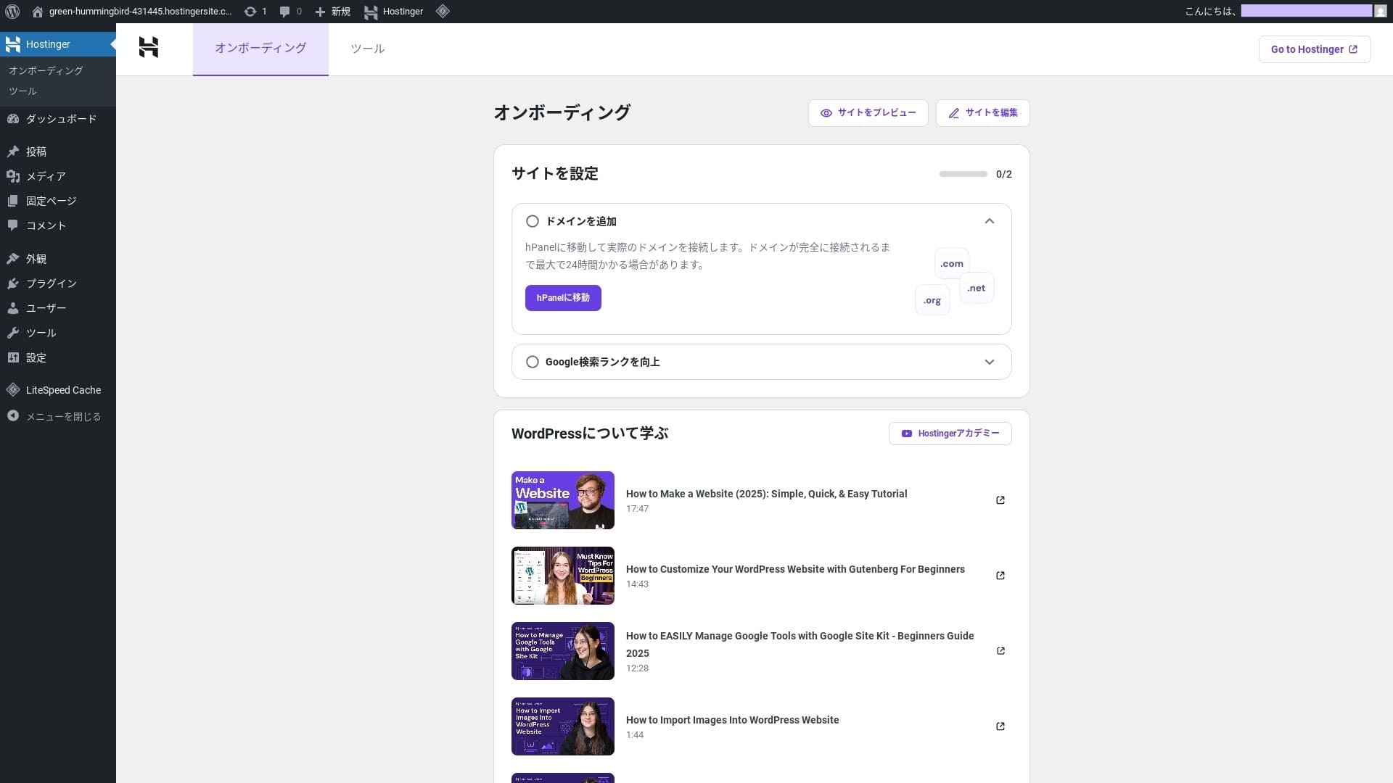Open site name link in admin bar
Viewport: 1393px width, 783px height.
tap(141, 12)
